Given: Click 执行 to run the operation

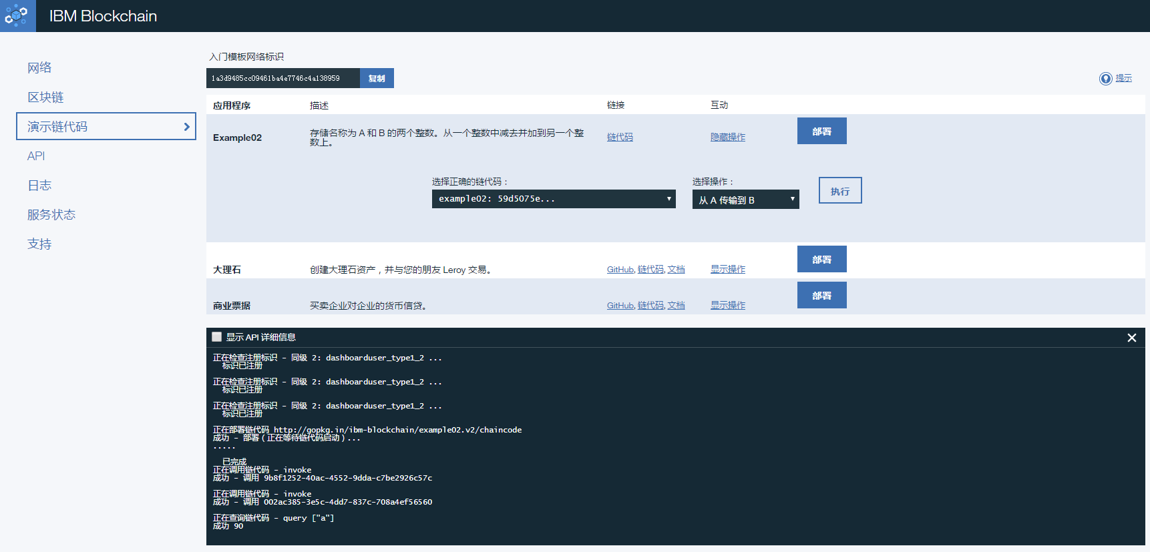Looking at the screenshot, I should 839,190.
